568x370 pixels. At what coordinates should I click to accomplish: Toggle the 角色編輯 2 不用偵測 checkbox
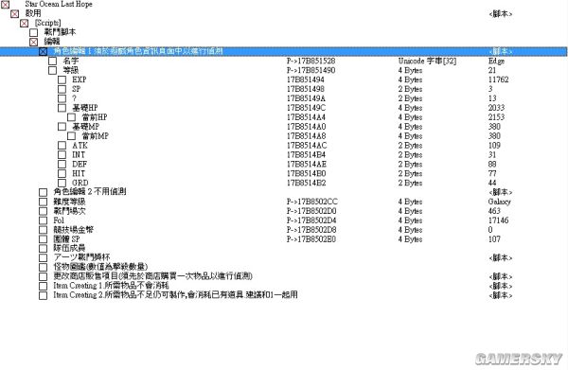[44, 192]
